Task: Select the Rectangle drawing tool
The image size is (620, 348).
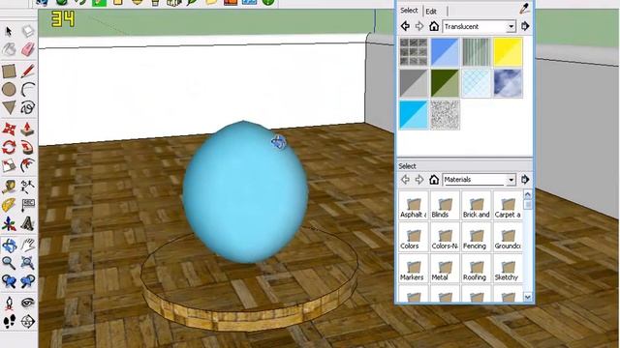Action: coord(9,72)
